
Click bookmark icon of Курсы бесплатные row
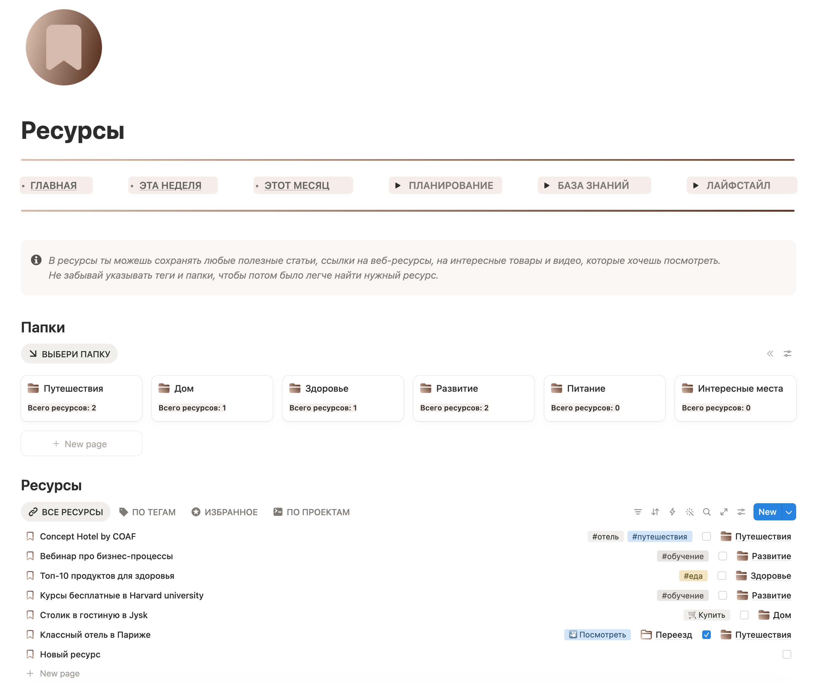(30, 595)
